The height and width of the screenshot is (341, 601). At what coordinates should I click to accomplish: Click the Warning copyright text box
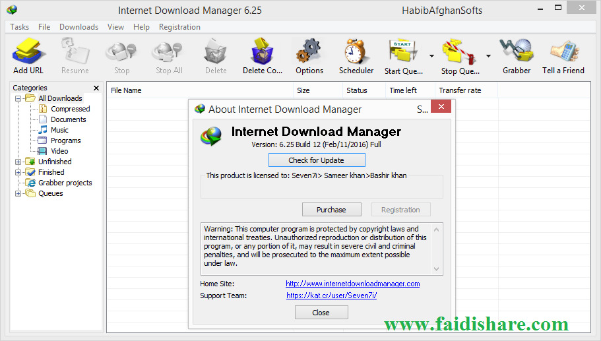321,249
